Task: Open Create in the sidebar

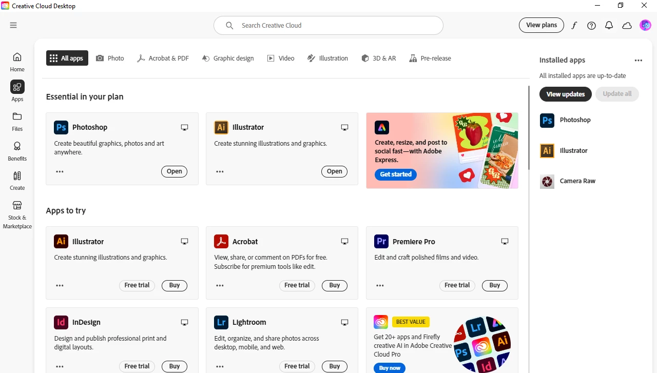Action: point(17,181)
